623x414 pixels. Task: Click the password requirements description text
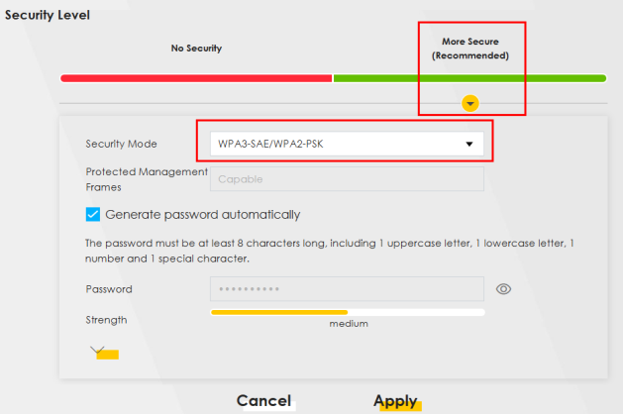(x=331, y=250)
